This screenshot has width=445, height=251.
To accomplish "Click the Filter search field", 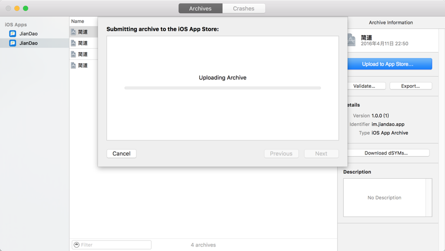I will [112, 245].
